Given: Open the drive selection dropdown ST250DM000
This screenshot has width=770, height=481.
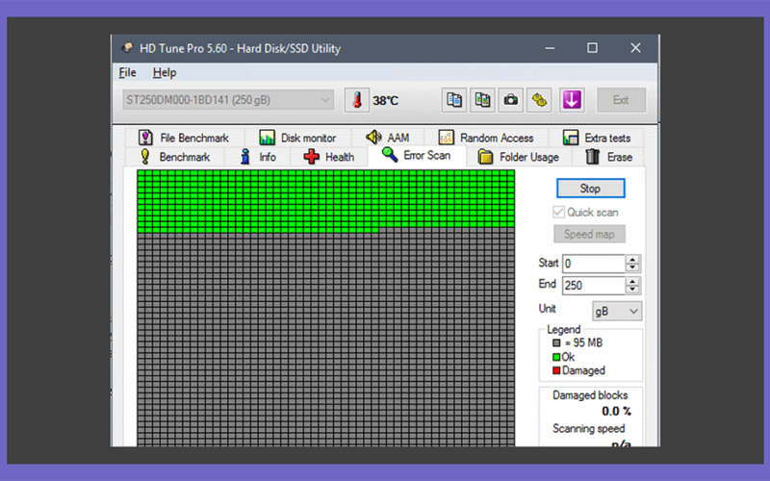Looking at the screenshot, I should pos(228,100).
